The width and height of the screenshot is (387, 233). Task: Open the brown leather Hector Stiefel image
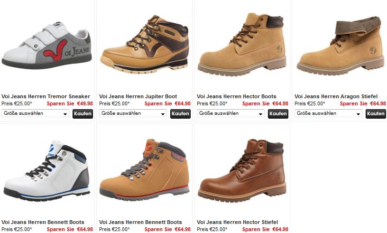click(242, 170)
